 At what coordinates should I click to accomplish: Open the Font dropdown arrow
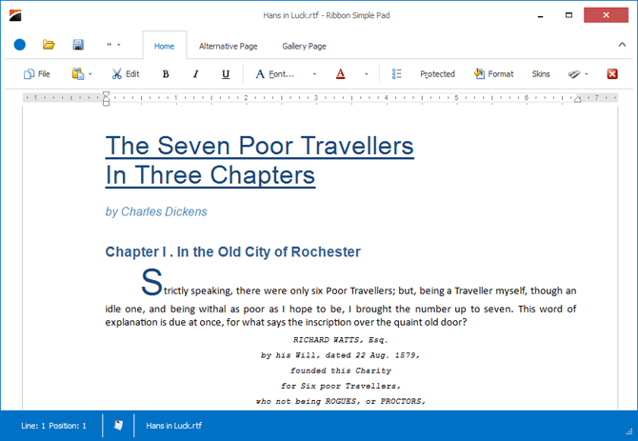click(314, 74)
